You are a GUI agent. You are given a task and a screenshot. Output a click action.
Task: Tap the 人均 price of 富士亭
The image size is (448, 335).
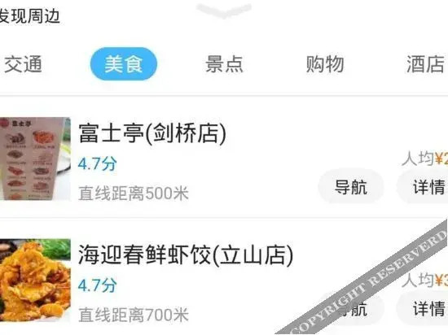point(425,159)
